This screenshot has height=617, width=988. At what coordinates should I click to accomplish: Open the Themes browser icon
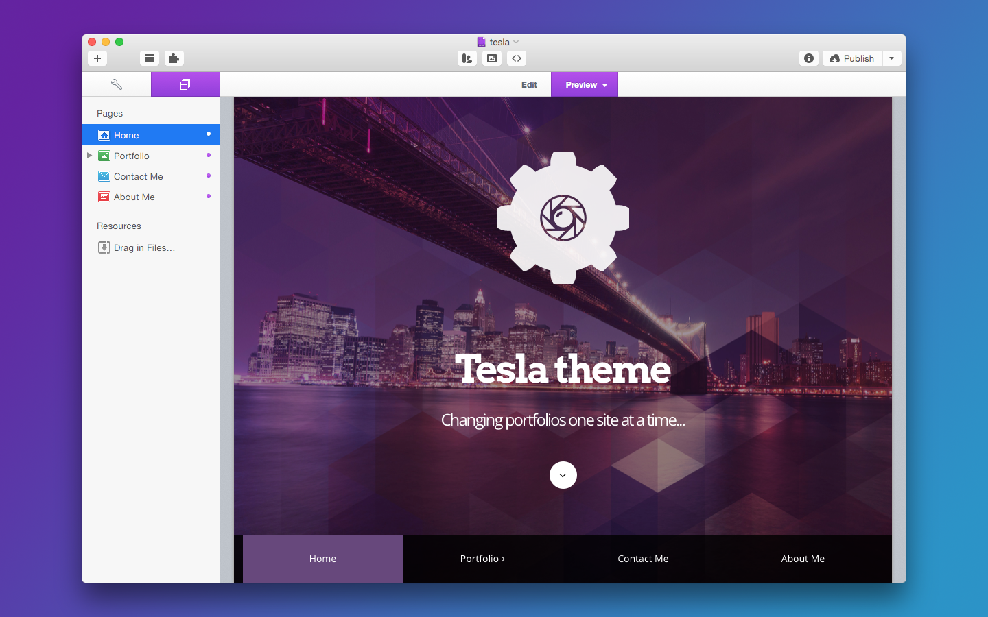(x=467, y=58)
